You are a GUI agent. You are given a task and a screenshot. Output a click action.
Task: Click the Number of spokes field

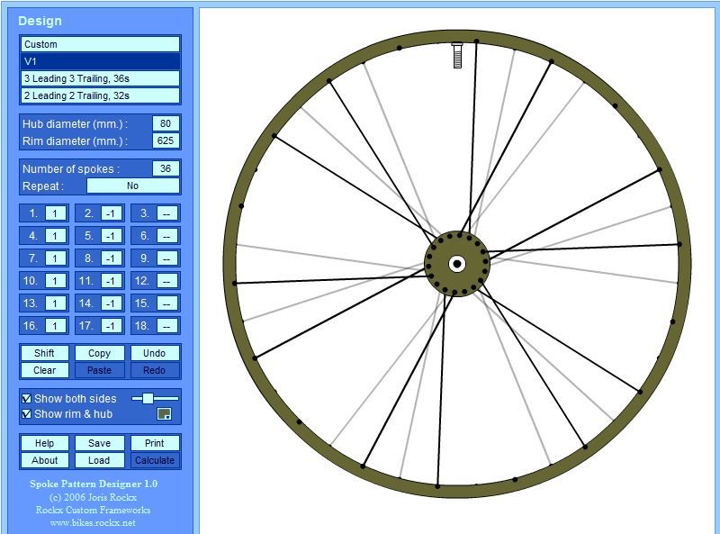(166, 168)
